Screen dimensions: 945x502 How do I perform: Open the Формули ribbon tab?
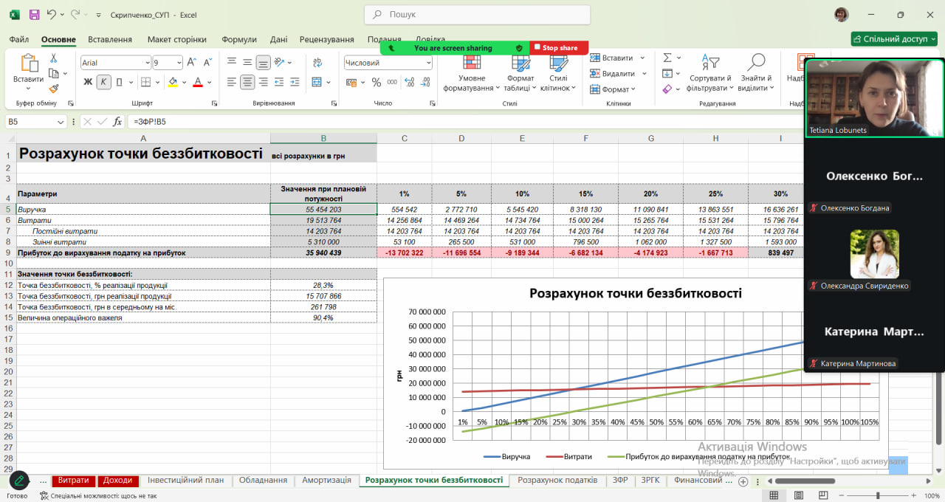click(x=239, y=40)
